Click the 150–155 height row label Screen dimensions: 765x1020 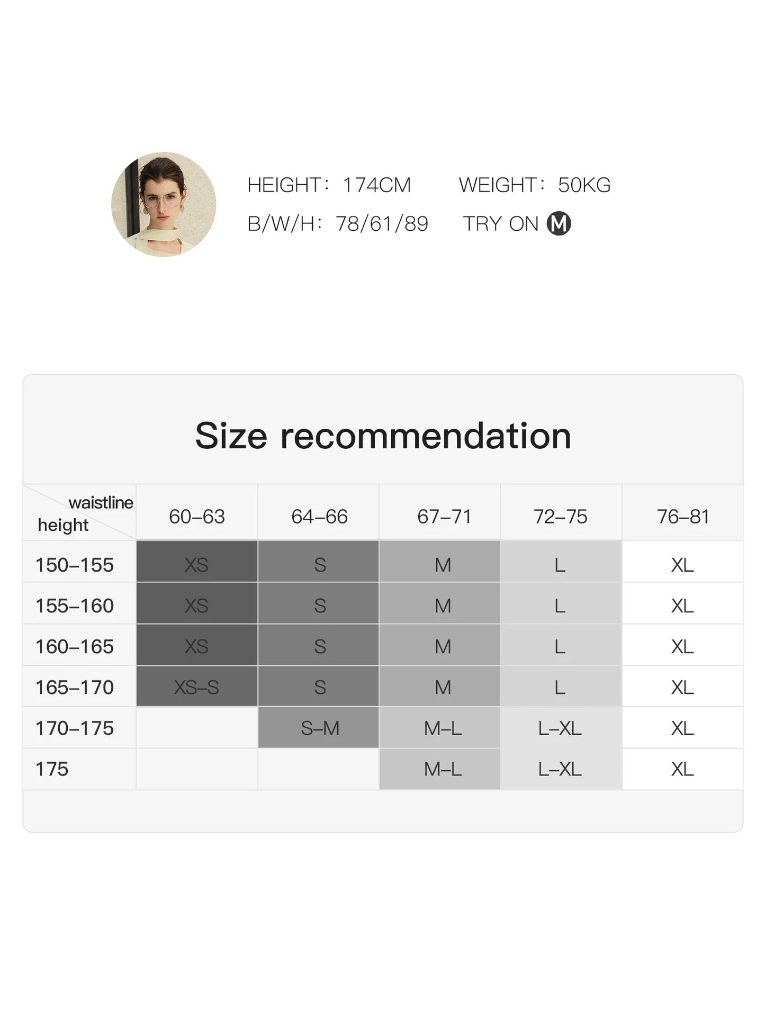click(x=75, y=565)
